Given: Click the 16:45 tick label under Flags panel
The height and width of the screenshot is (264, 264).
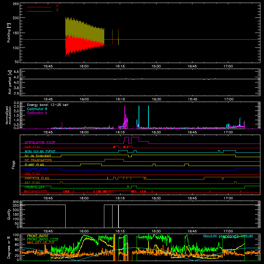Looking at the screenshot, I should (192, 198).
